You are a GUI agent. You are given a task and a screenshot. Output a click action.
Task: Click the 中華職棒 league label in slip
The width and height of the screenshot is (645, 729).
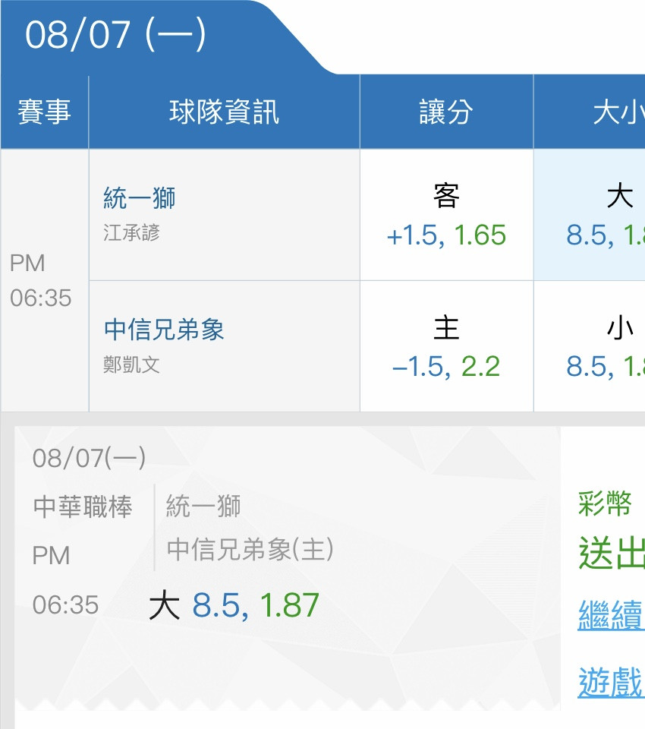click(83, 507)
